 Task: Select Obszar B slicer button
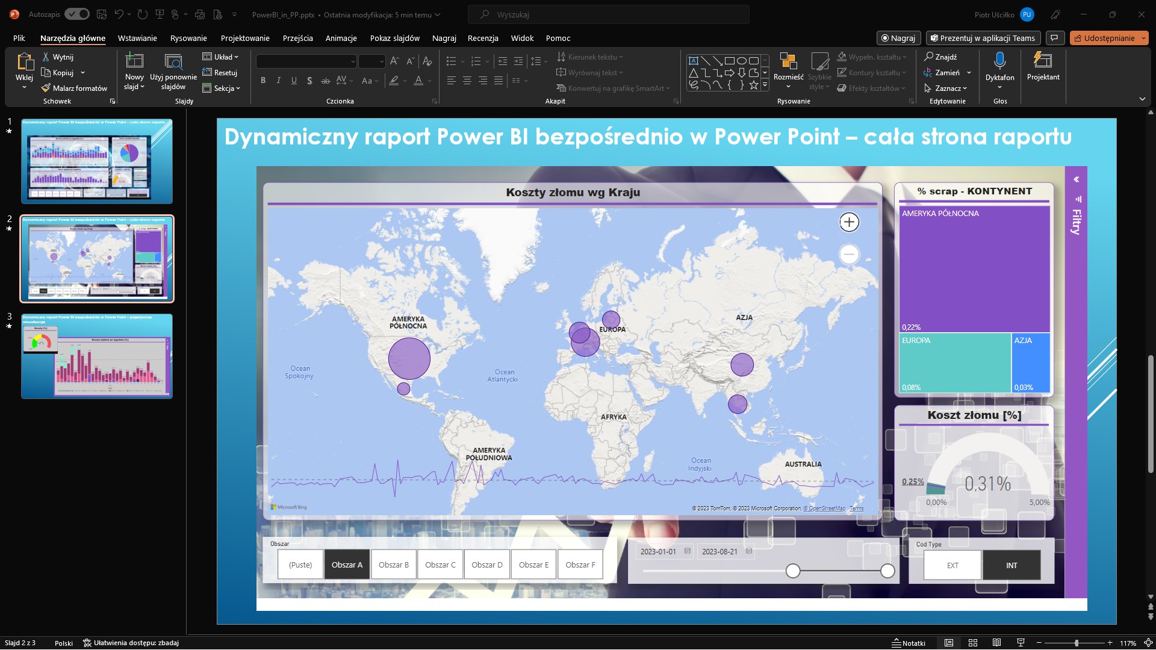tap(394, 565)
